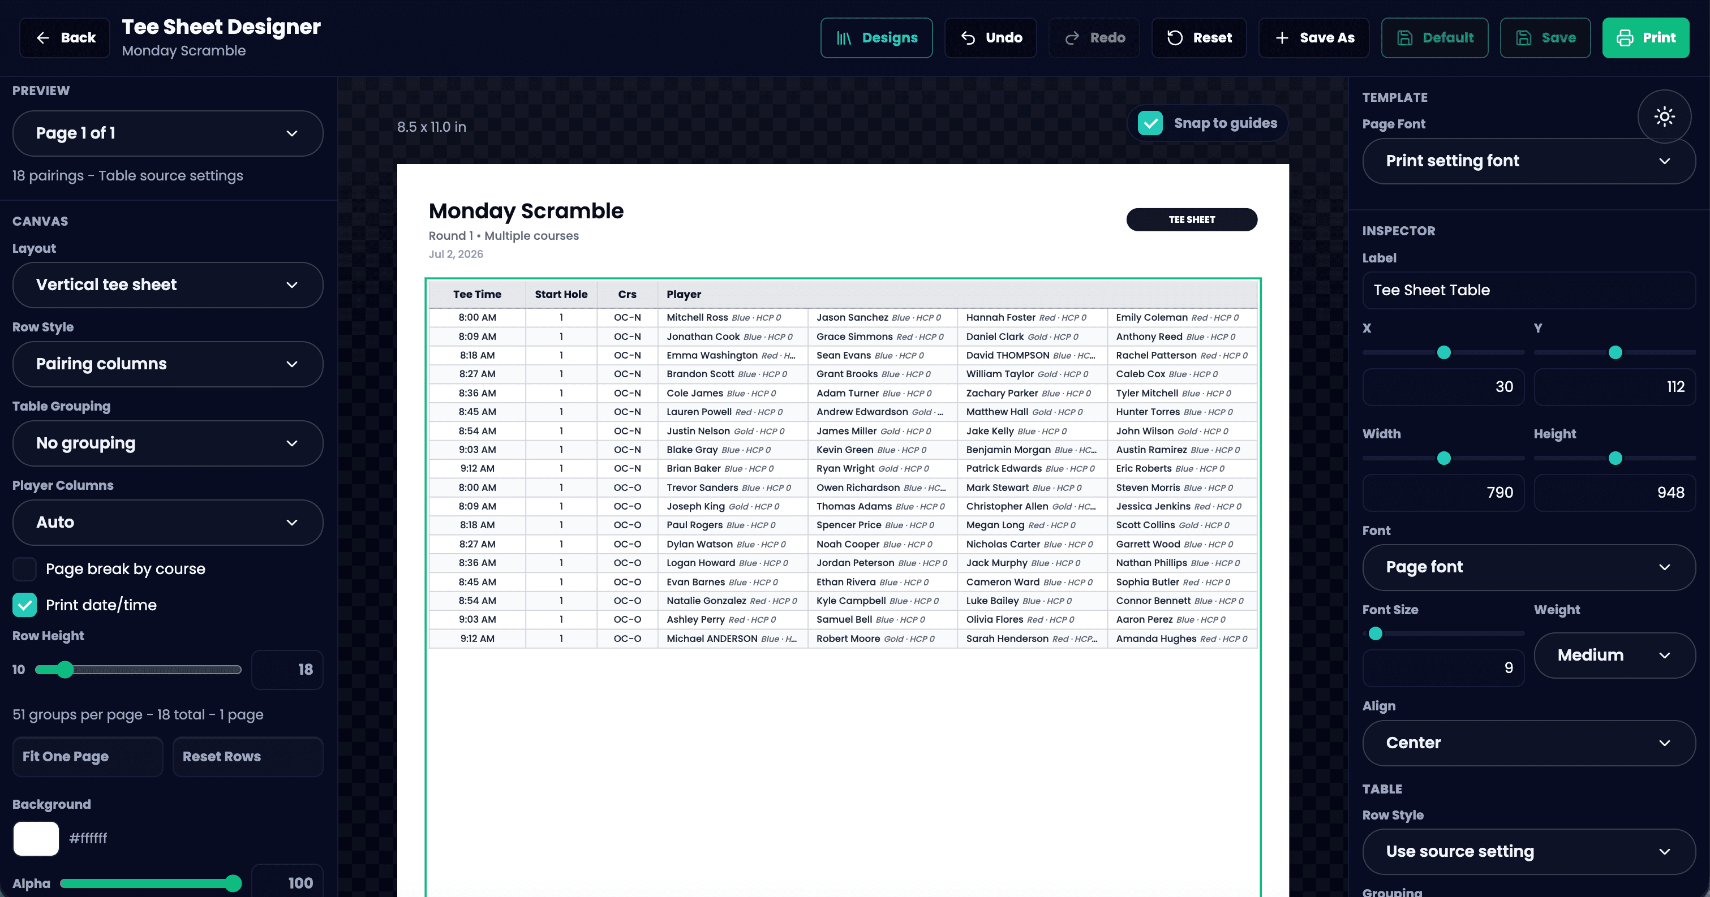Click the Y position slider
Viewport: 1710px width, 897px height.
(1614, 353)
